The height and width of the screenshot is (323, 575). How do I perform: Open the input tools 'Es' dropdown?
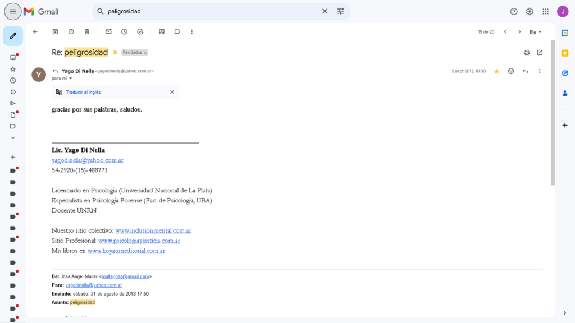tap(535, 32)
